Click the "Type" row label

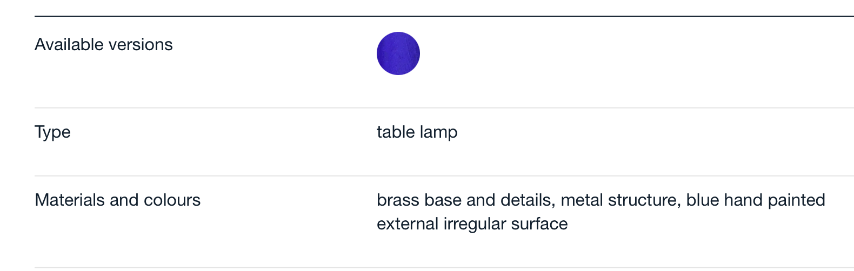tap(53, 132)
